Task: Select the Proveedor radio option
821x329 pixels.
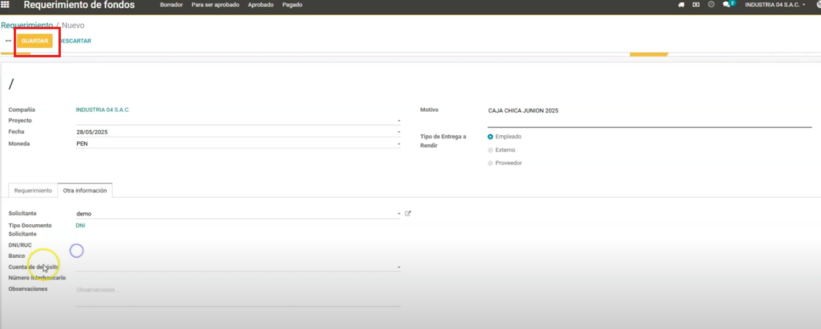Action: tap(490, 163)
